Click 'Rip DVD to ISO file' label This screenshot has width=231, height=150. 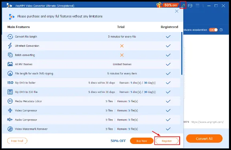pyautogui.click(x=26, y=92)
